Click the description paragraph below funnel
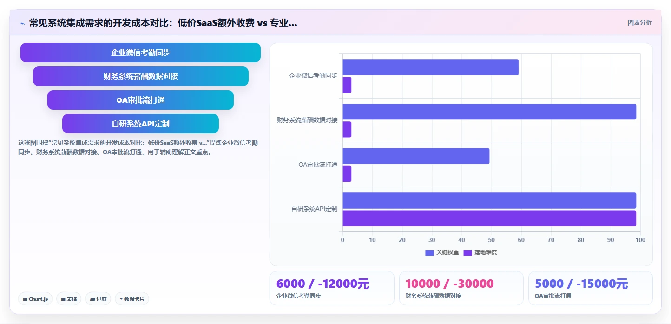The image size is (671, 324). point(138,147)
